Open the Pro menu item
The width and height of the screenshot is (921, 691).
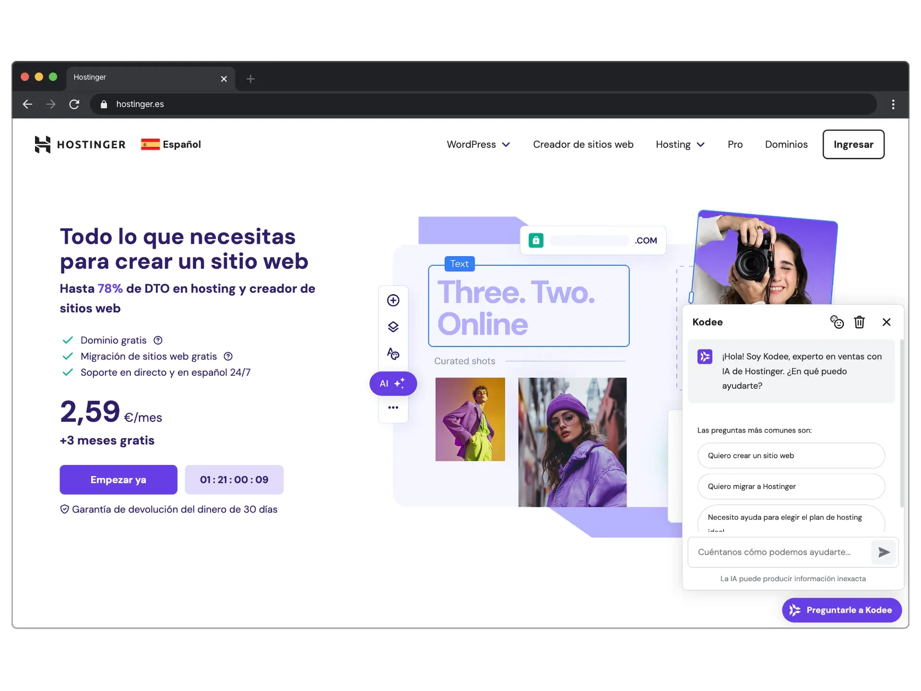pyautogui.click(x=735, y=144)
